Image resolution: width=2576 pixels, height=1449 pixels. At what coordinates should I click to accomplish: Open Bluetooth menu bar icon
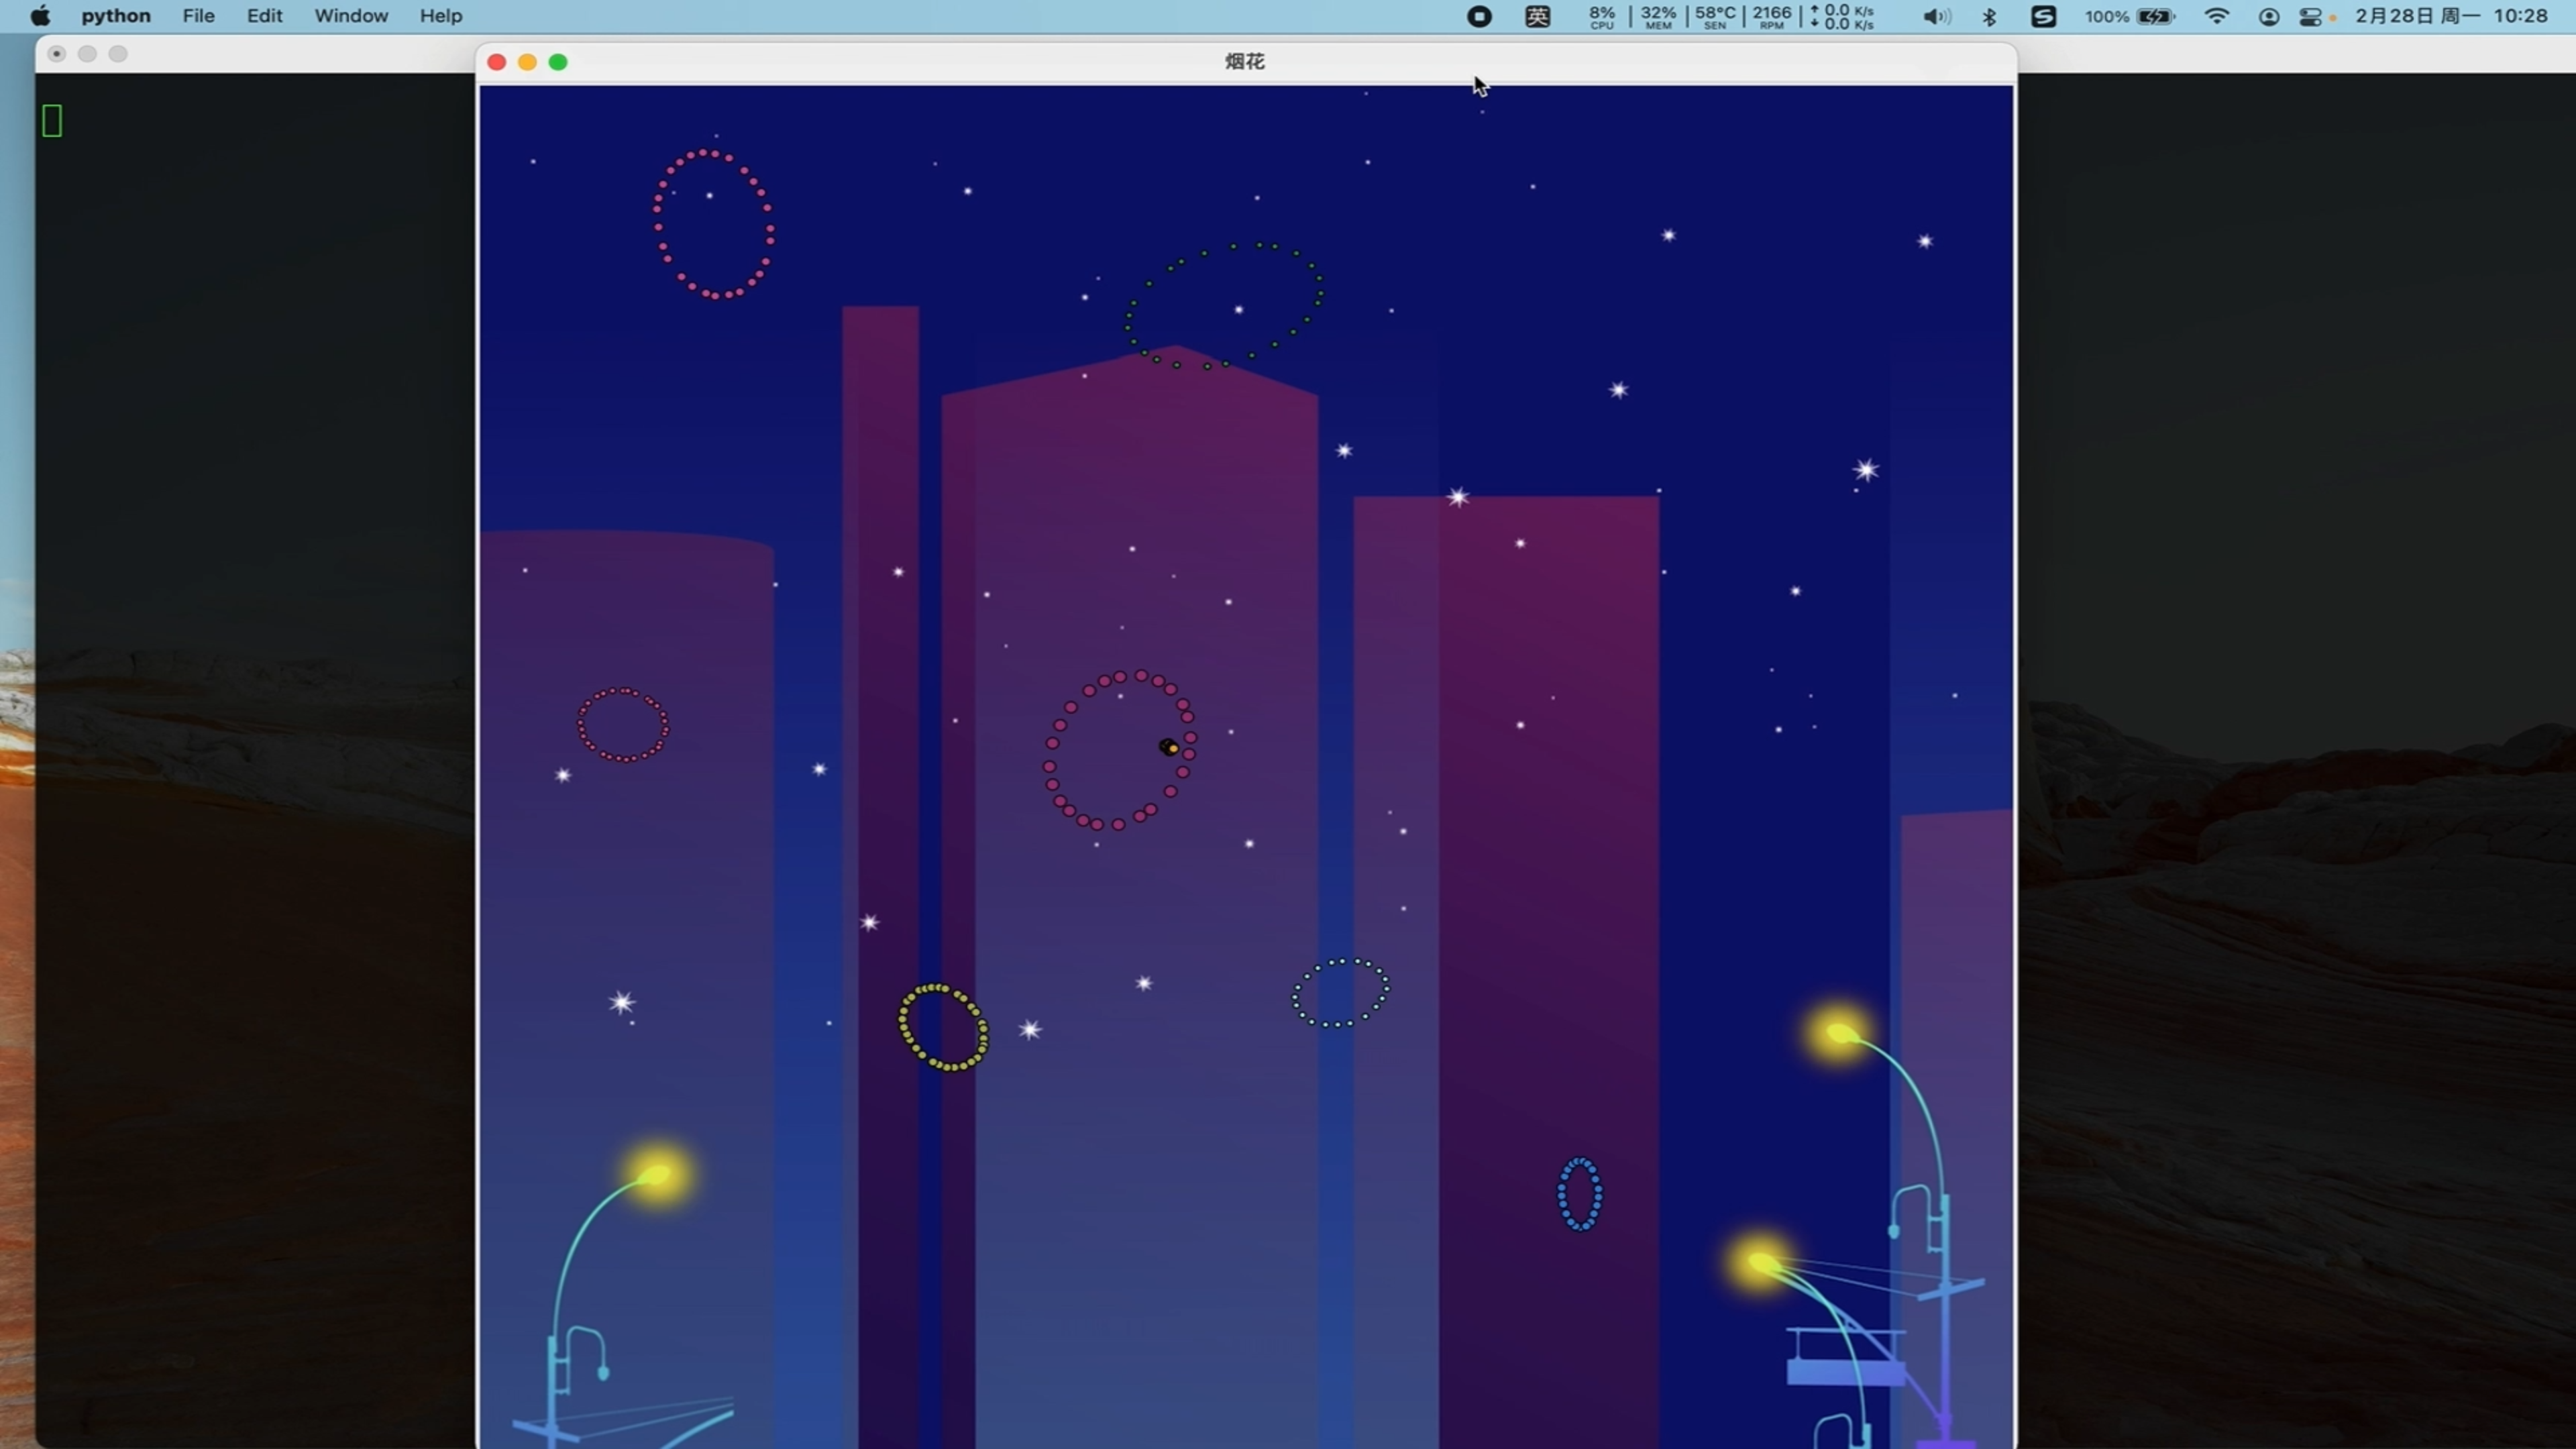pos(1989,16)
